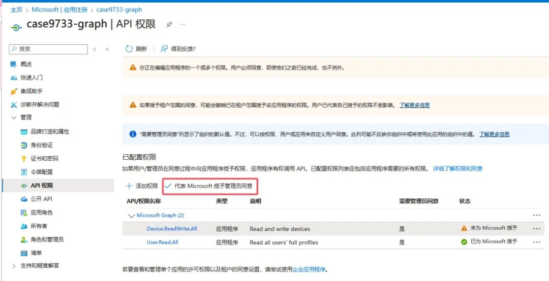Click the 集成助手 rocket icon

click(14, 91)
